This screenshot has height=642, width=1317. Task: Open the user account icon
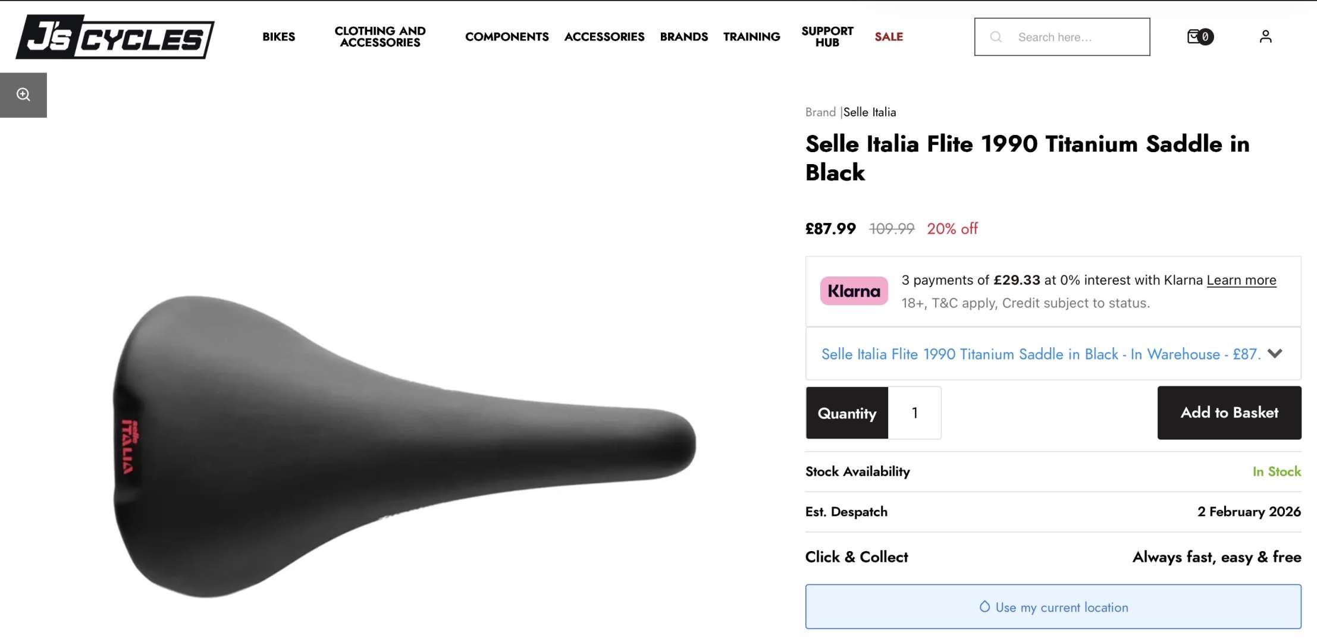point(1265,37)
